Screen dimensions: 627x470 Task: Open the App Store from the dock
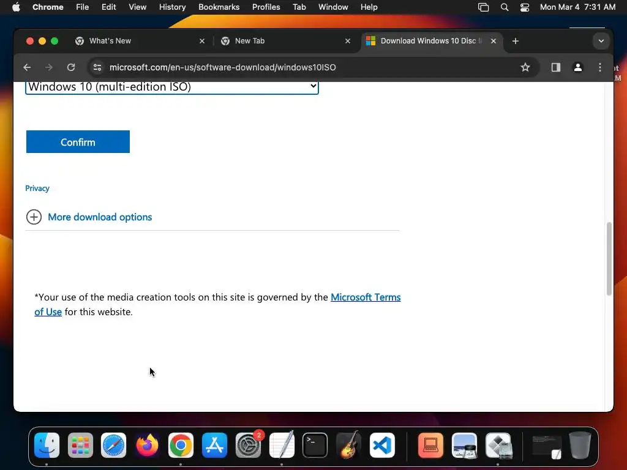click(x=214, y=446)
